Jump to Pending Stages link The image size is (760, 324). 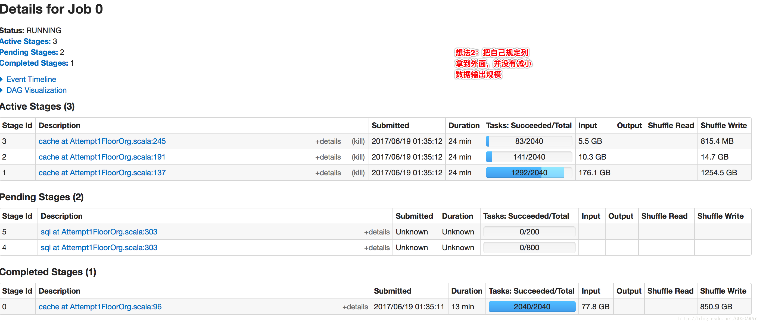pyautogui.click(x=29, y=52)
